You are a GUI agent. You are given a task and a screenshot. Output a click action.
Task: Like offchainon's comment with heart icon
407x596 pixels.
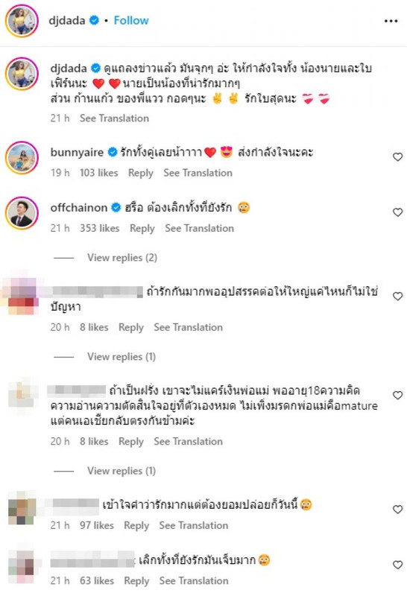click(x=397, y=212)
